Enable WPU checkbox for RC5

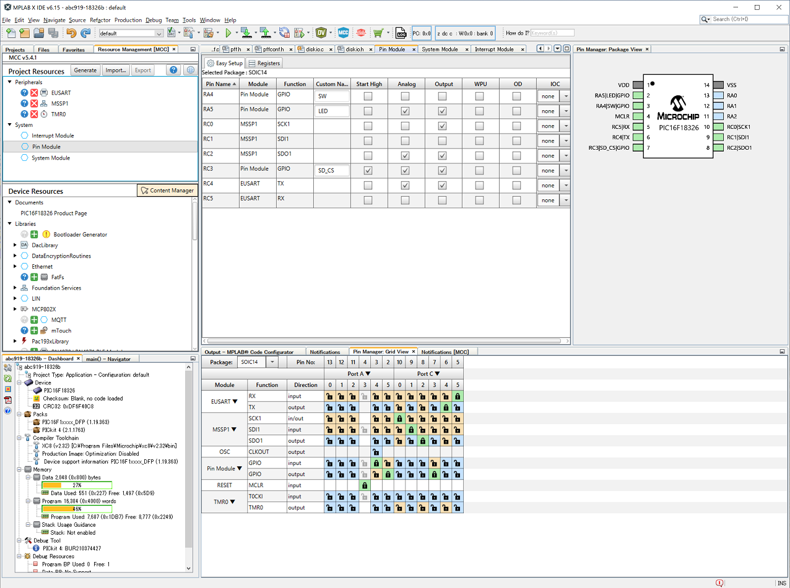coord(479,200)
